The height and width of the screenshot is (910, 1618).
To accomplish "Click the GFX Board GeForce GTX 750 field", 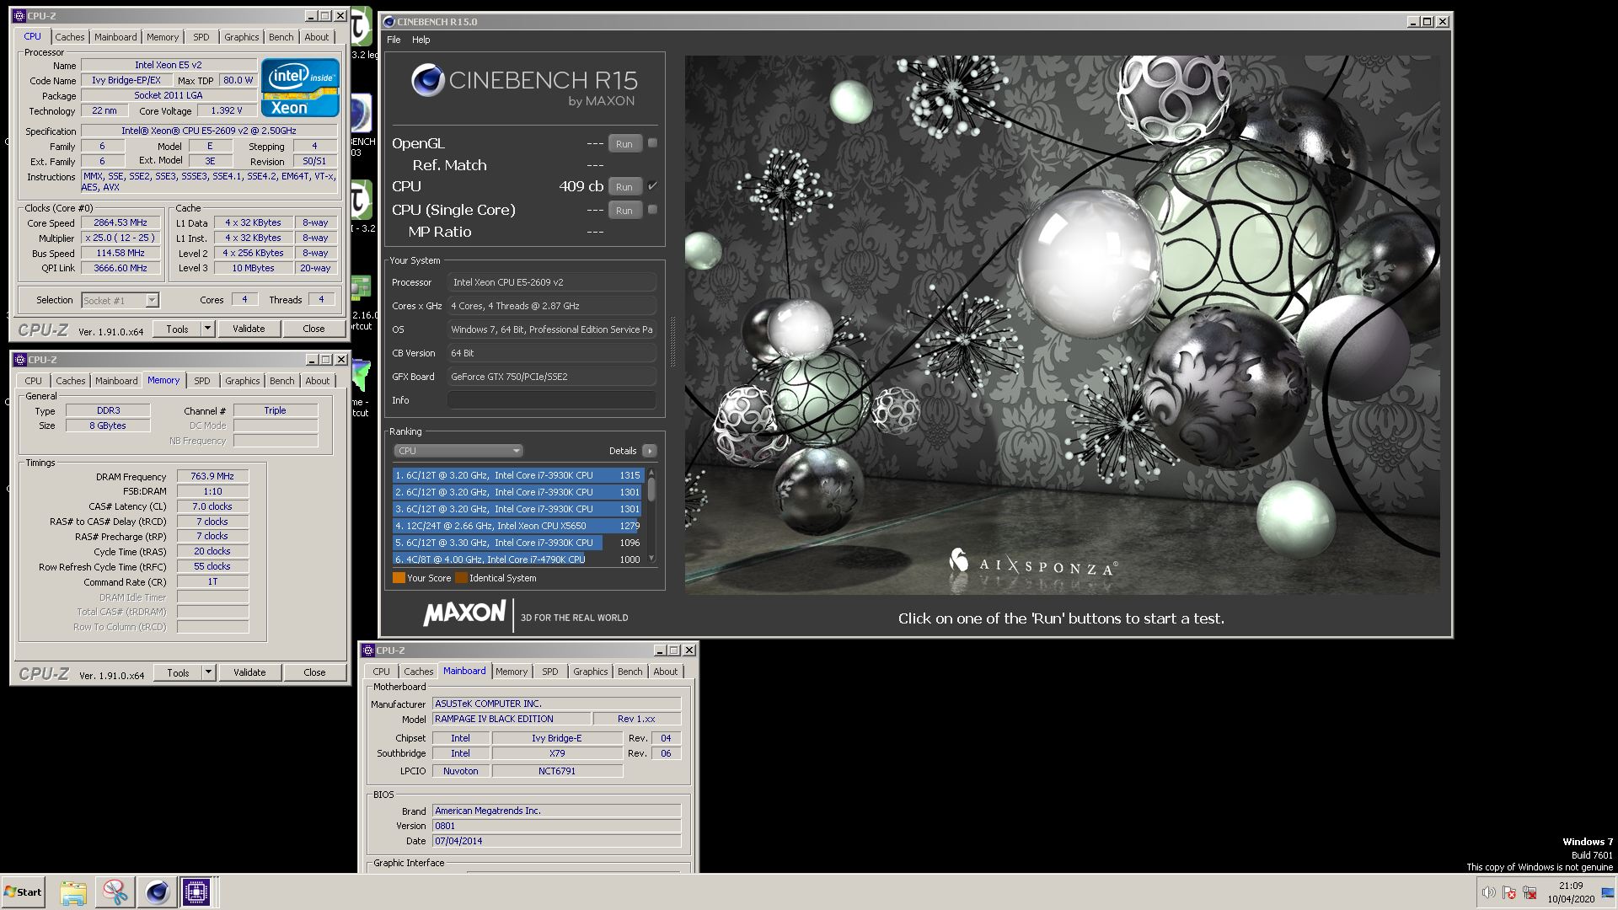I will (551, 377).
